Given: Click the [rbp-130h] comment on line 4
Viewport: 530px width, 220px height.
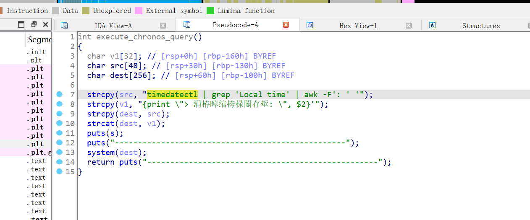Looking at the screenshot, I should [235, 66].
